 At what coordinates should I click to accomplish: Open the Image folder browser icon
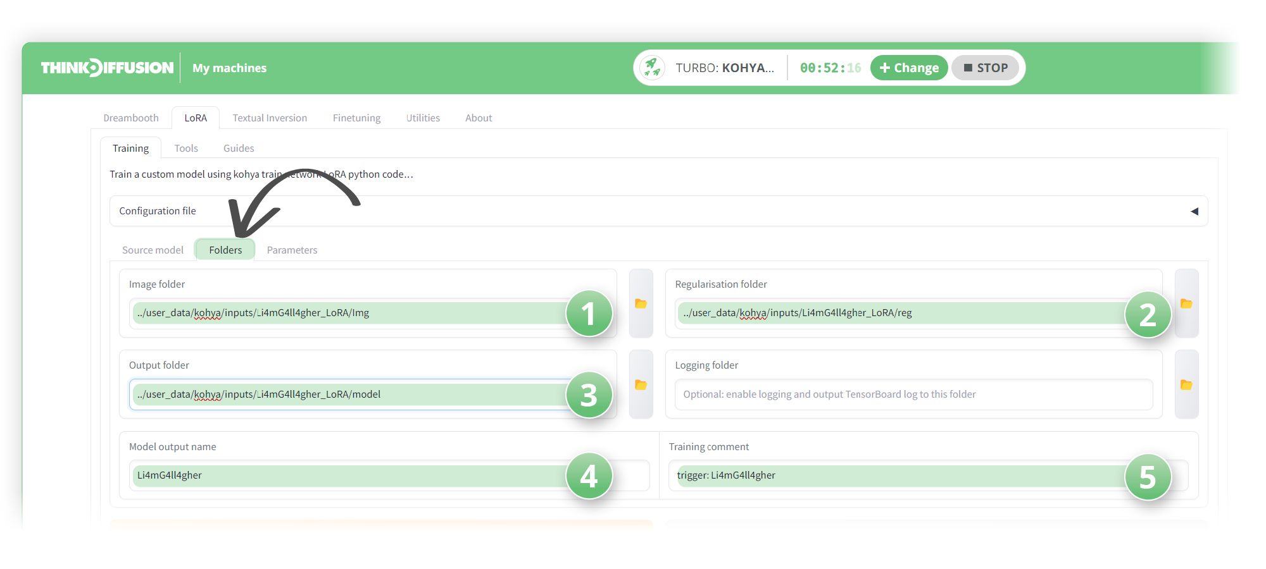click(x=641, y=303)
